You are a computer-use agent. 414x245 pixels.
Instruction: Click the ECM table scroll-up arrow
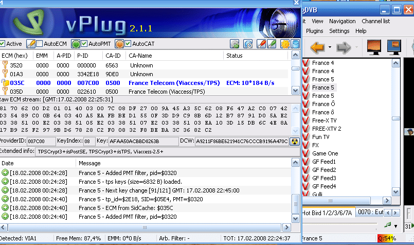point(295,55)
